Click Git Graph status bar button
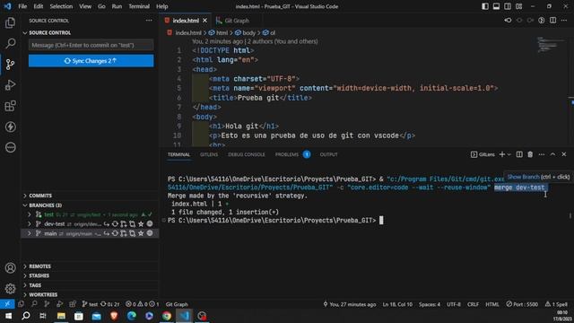Screen dimensions: 574x323 point(177,304)
